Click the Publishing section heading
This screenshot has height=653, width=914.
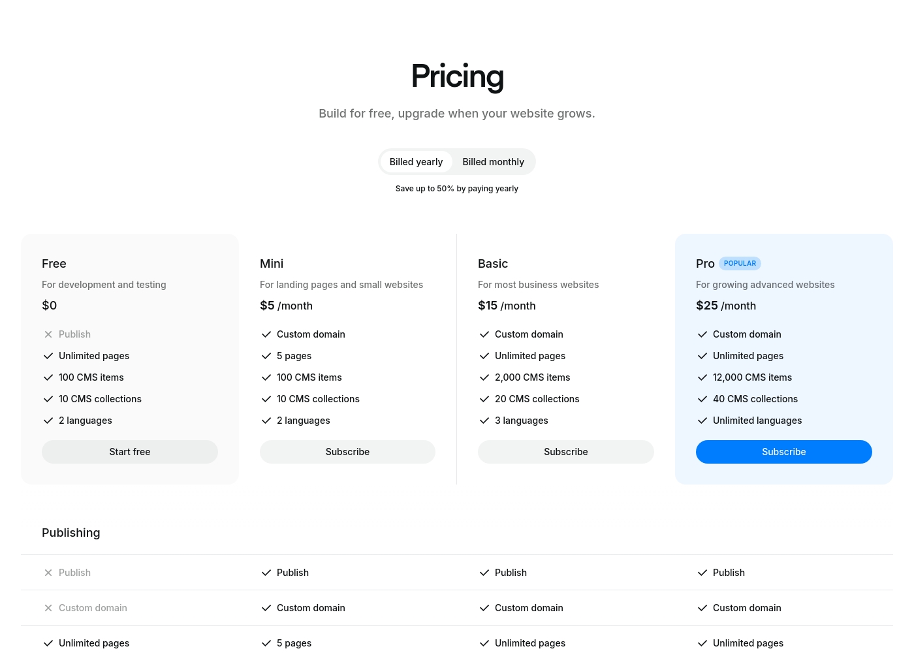[x=71, y=533]
